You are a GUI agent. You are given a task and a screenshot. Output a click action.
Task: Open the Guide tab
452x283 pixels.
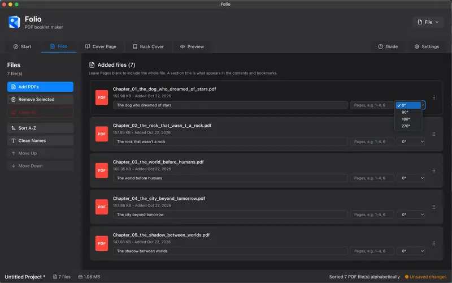[x=388, y=46]
